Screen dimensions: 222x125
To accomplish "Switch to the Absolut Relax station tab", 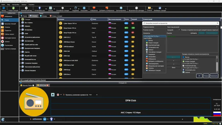I will tap(27, 85).
